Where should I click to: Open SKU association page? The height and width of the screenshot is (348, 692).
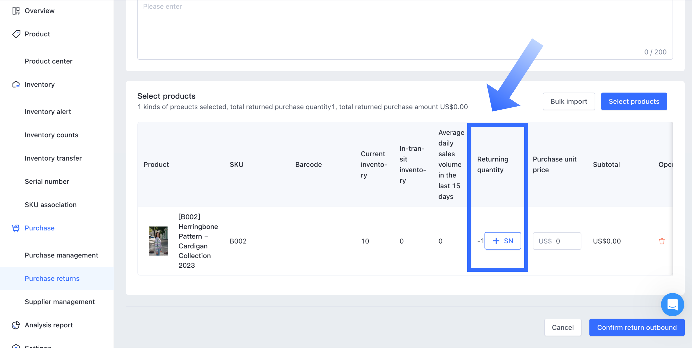(x=50, y=205)
